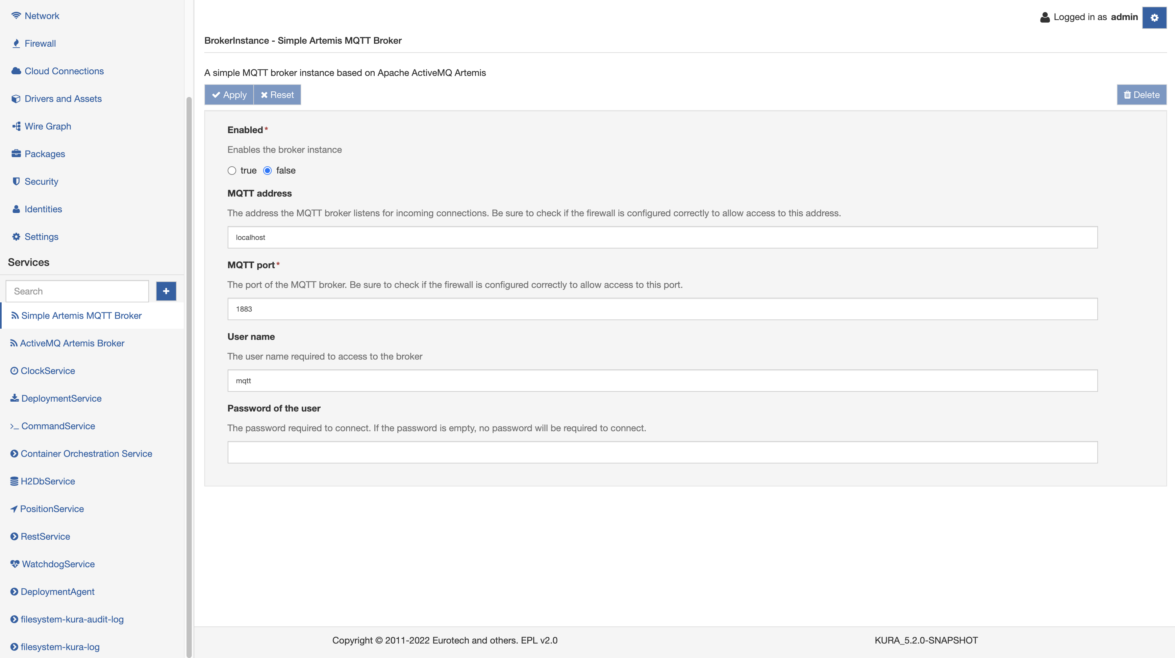The image size is (1175, 658).
Task: Click the RestService arrow icon
Action: click(x=14, y=536)
